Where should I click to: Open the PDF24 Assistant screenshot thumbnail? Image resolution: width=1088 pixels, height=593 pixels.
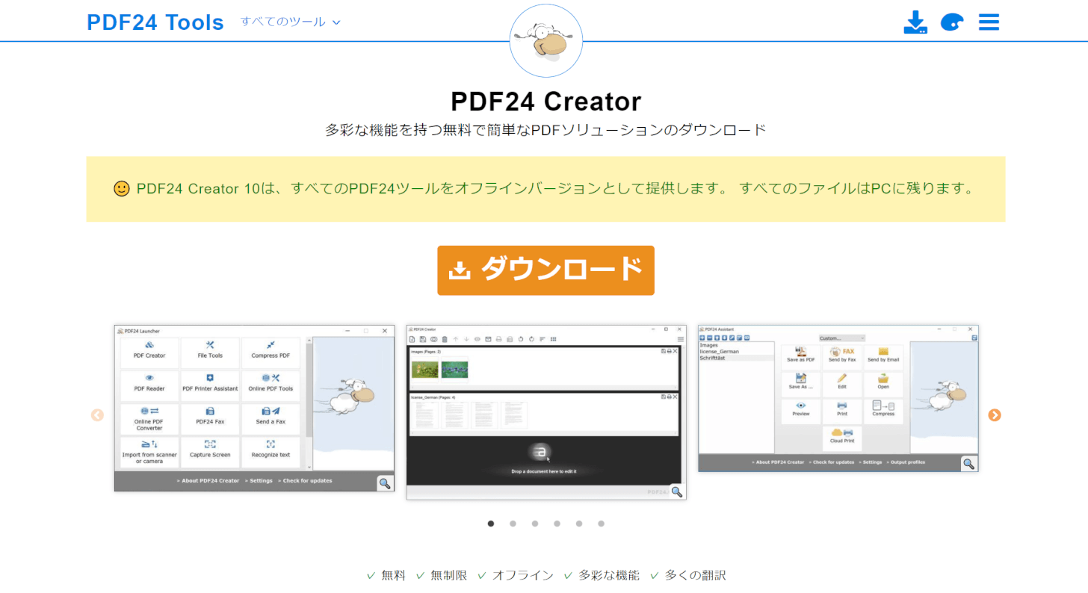838,398
